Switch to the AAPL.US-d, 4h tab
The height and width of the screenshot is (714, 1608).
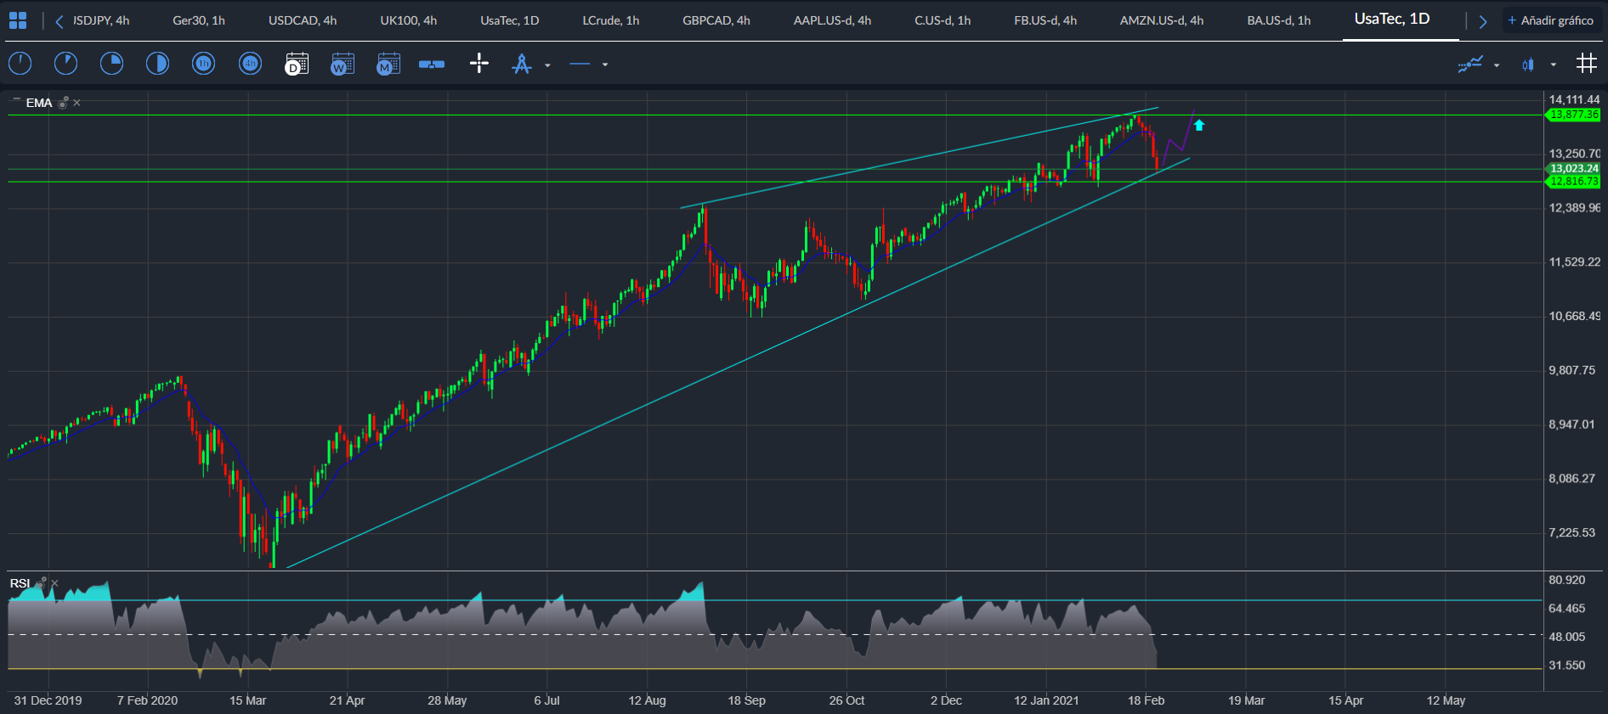click(x=833, y=20)
